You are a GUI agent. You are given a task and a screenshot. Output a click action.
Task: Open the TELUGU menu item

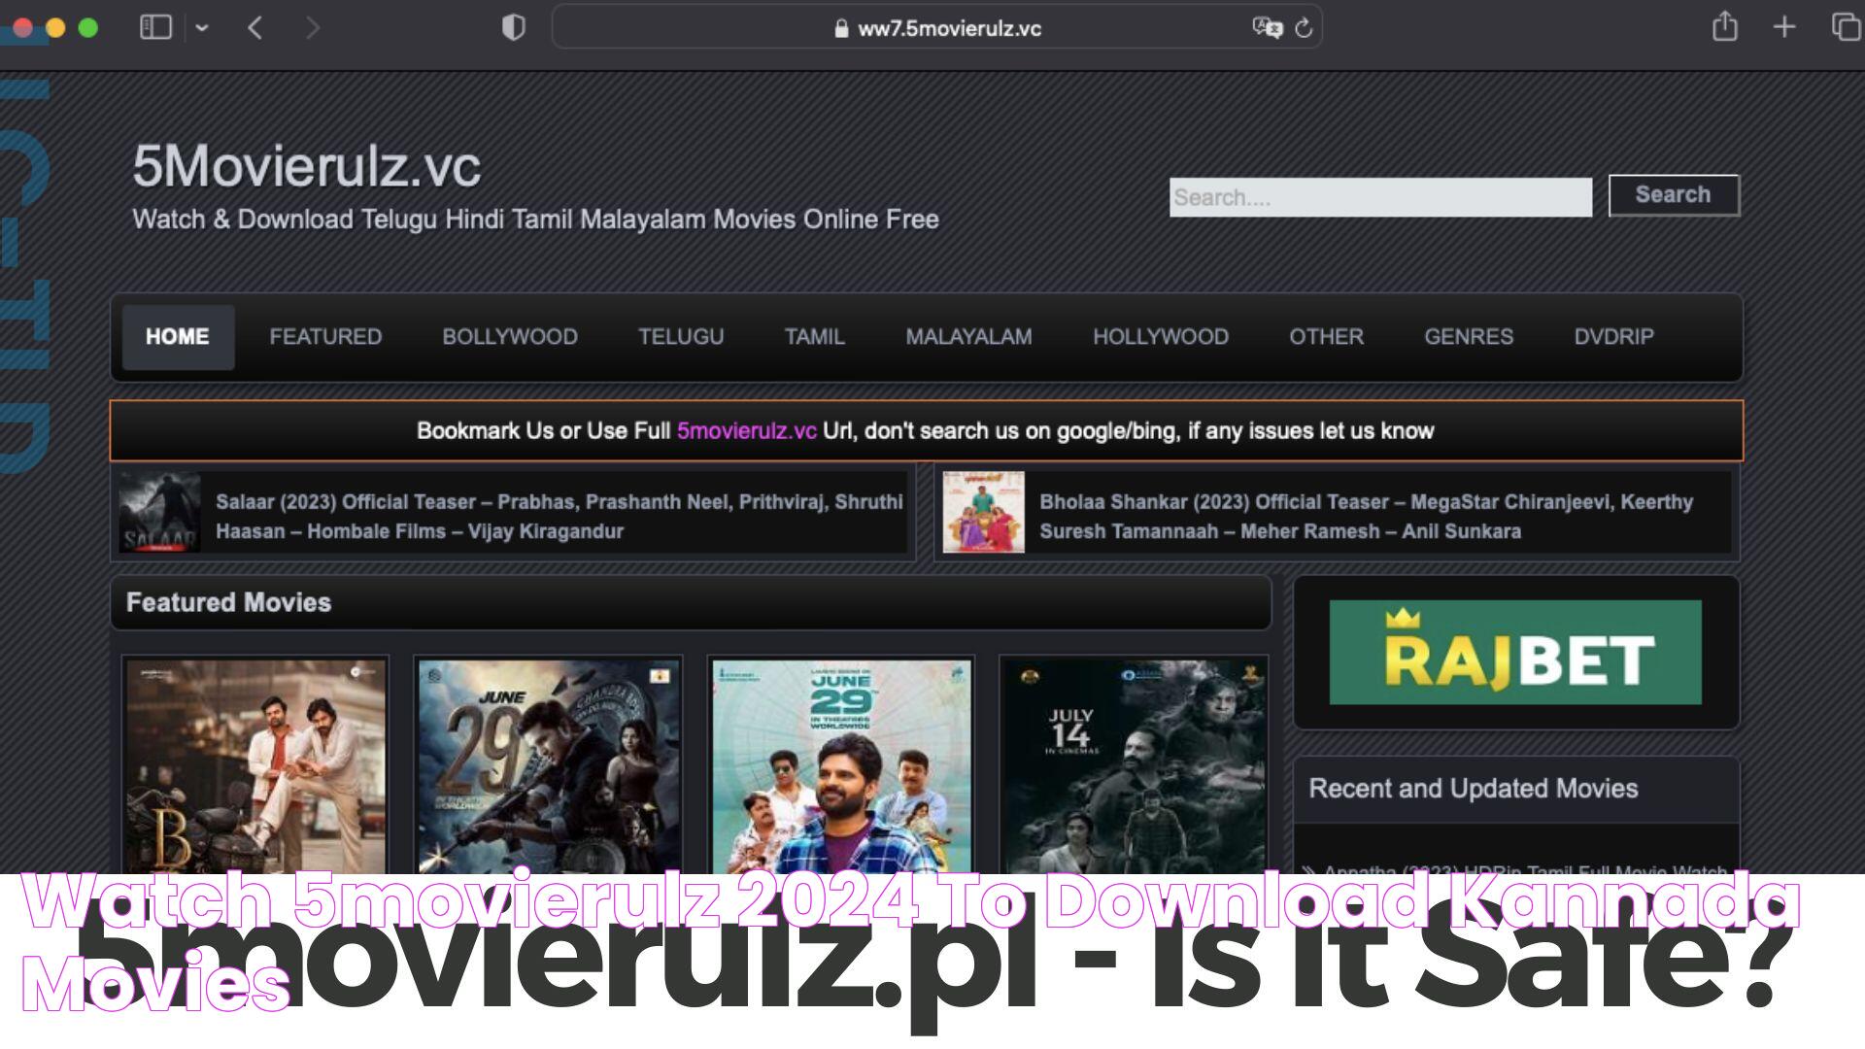(681, 337)
